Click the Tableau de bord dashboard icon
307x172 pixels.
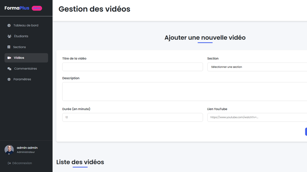click(9, 25)
